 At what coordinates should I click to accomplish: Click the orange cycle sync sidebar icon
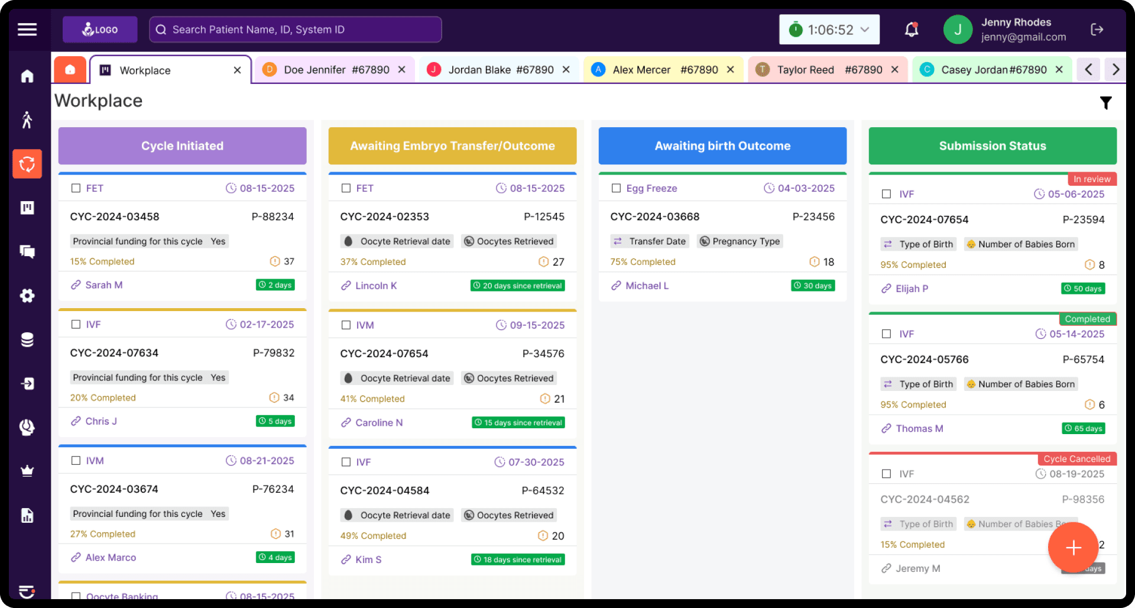27,164
